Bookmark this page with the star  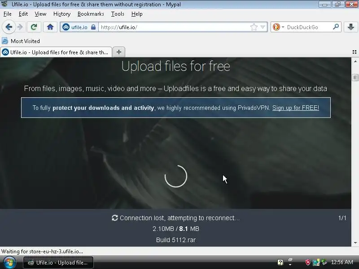click(254, 27)
